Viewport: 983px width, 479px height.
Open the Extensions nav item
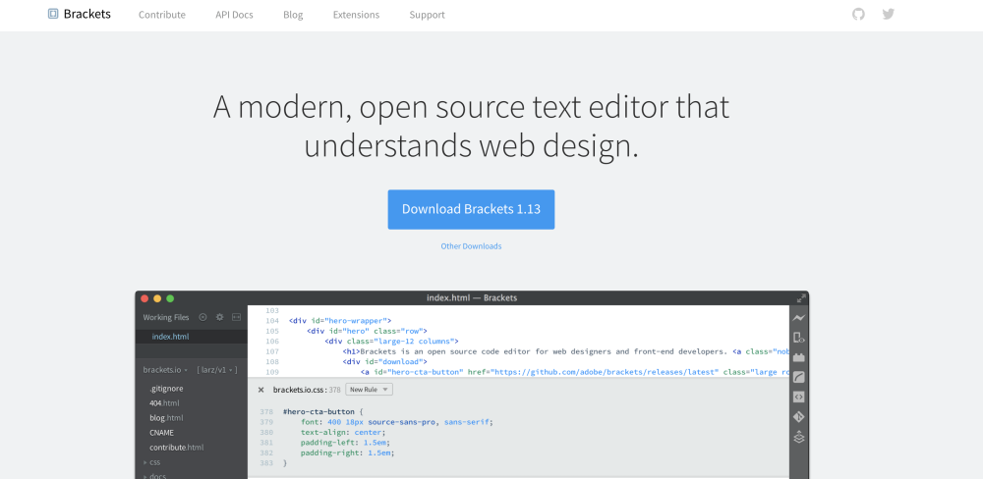point(356,15)
